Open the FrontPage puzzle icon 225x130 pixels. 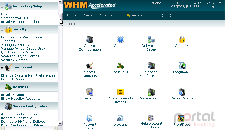(x=181, y=118)
